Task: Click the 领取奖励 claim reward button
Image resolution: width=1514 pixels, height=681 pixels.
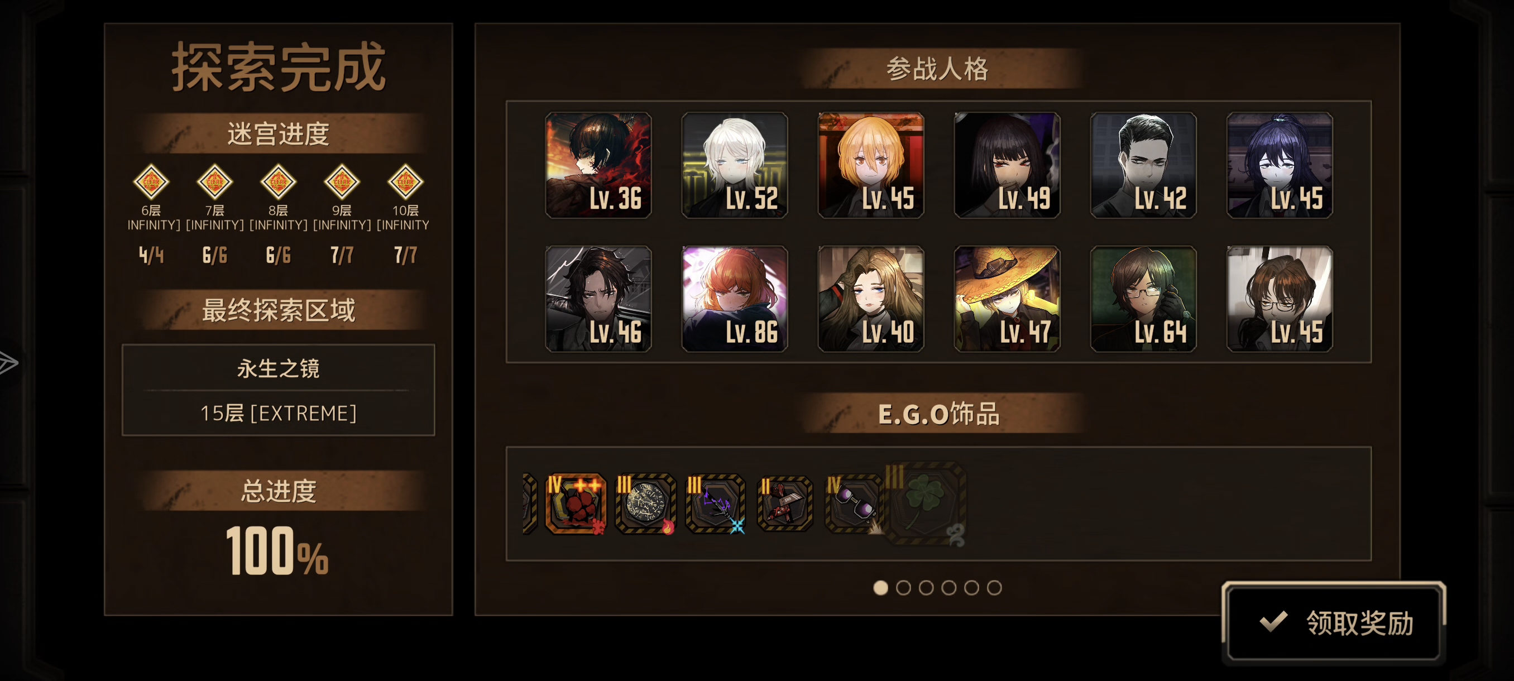Action: (1333, 623)
